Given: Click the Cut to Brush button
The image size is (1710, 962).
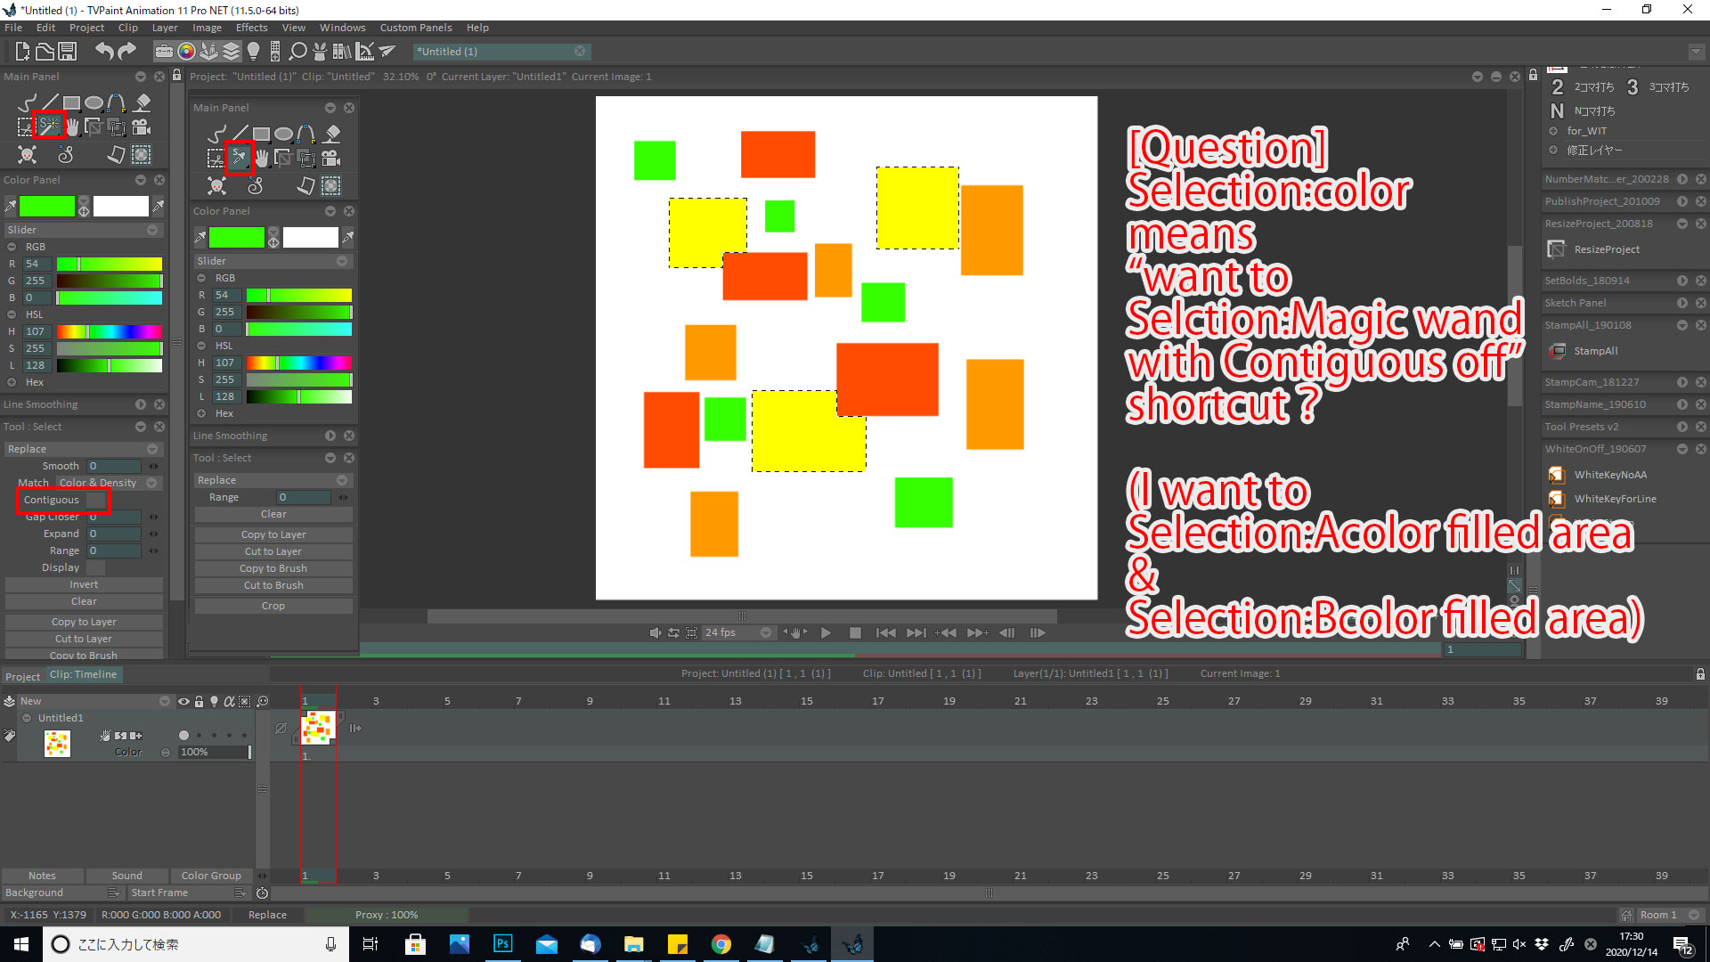Looking at the screenshot, I should point(273,585).
